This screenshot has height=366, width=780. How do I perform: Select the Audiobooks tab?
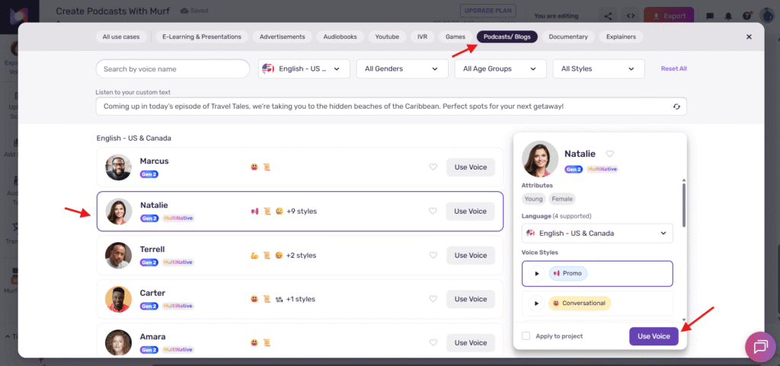click(x=340, y=37)
